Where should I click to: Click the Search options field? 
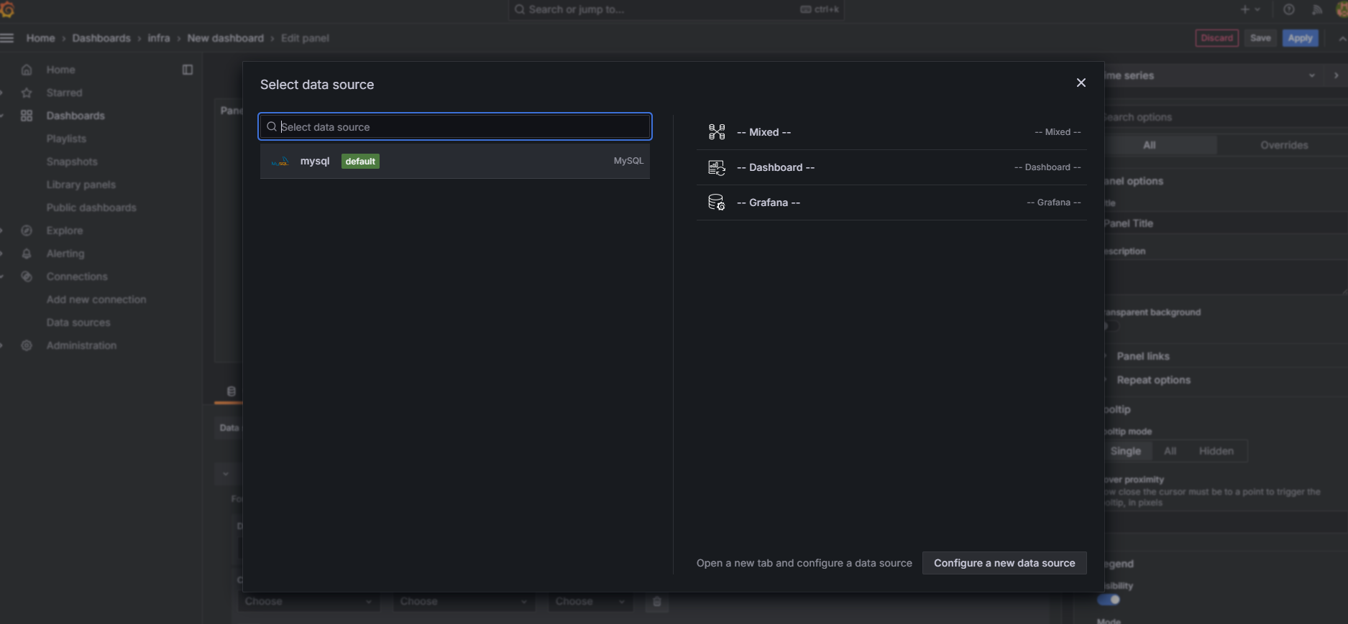click(x=1226, y=117)
